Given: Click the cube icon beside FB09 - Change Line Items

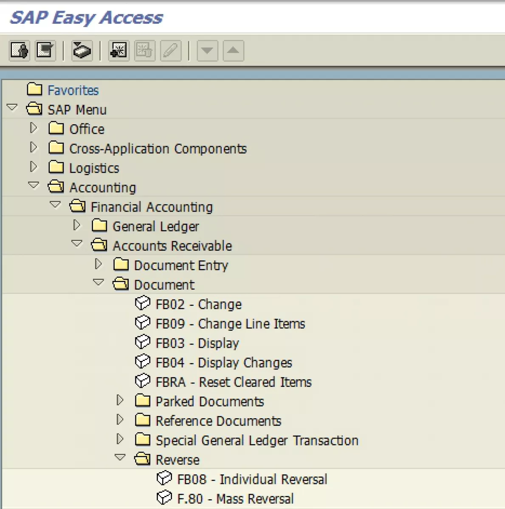Looking at the screenshot, I should [142, 323].
